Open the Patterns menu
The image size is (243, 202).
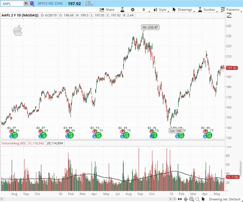pos(230,10)
